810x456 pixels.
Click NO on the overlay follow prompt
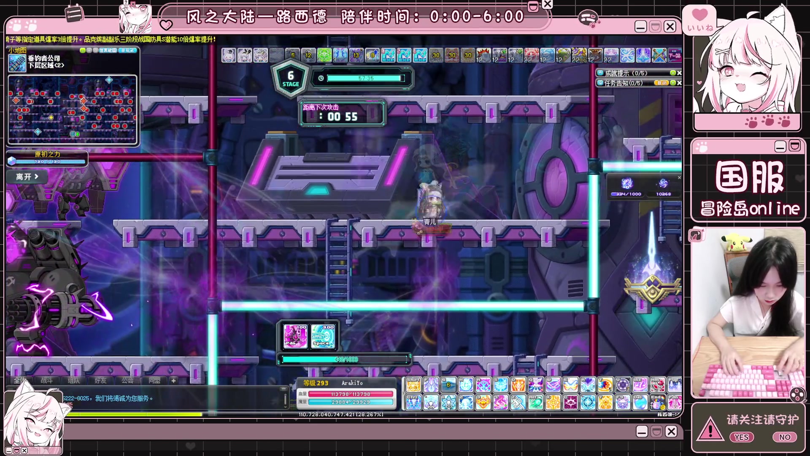click(785, 437)
